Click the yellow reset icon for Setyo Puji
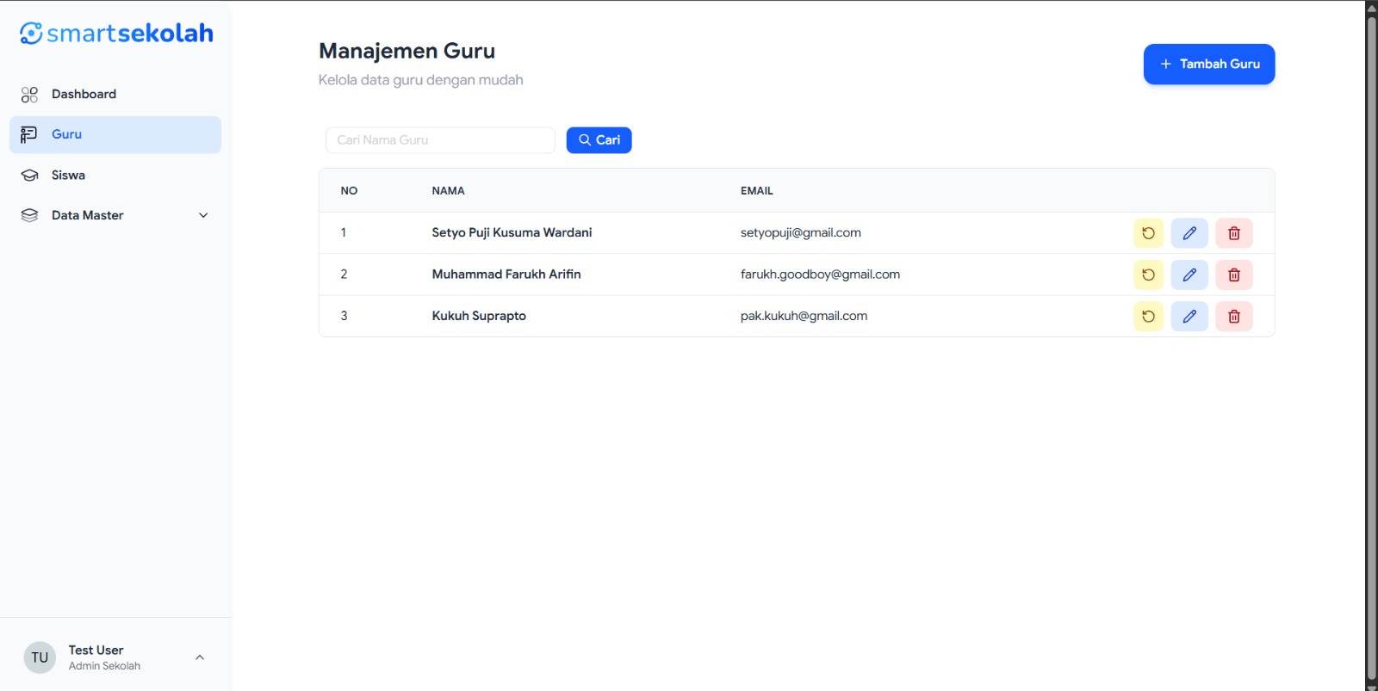 pyautogui.click(x=1148, y=233)
